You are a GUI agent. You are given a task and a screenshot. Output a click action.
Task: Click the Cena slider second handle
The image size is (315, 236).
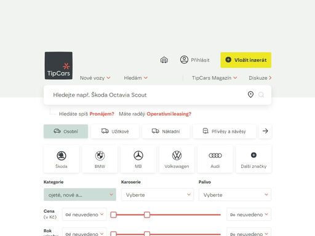[147, 214]
